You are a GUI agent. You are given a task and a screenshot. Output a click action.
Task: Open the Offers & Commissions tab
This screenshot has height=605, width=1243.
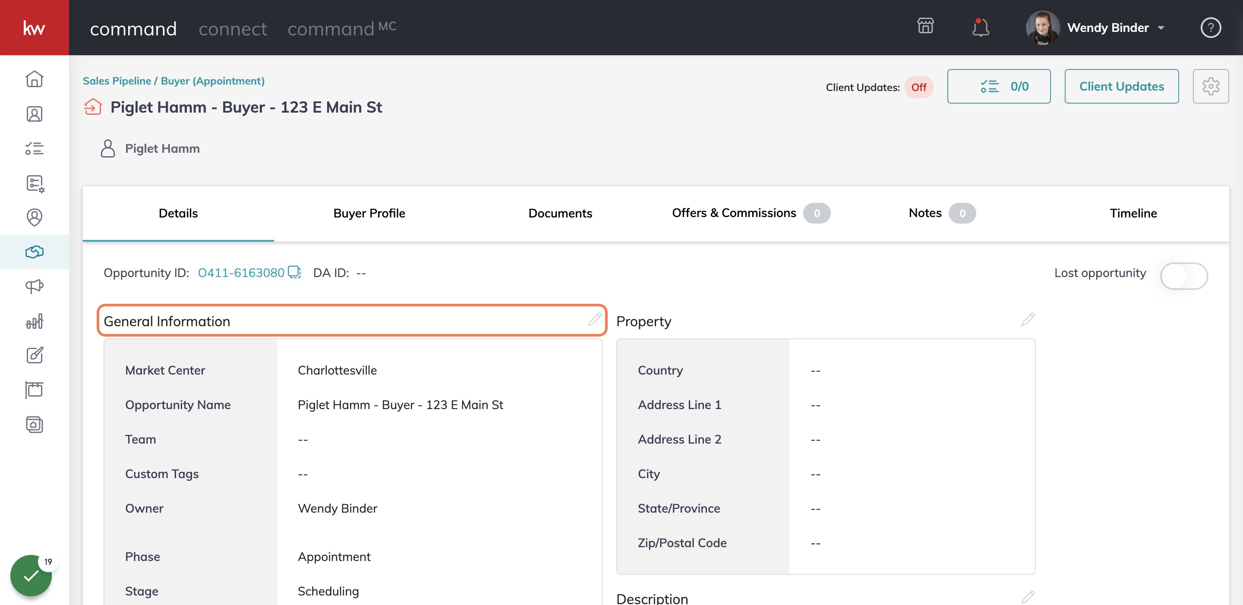point(751,213)
